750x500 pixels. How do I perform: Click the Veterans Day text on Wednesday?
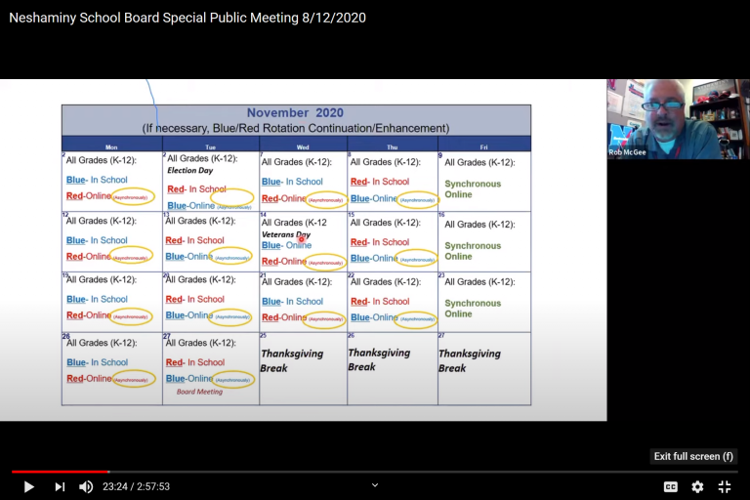click(x=285, y=234)
